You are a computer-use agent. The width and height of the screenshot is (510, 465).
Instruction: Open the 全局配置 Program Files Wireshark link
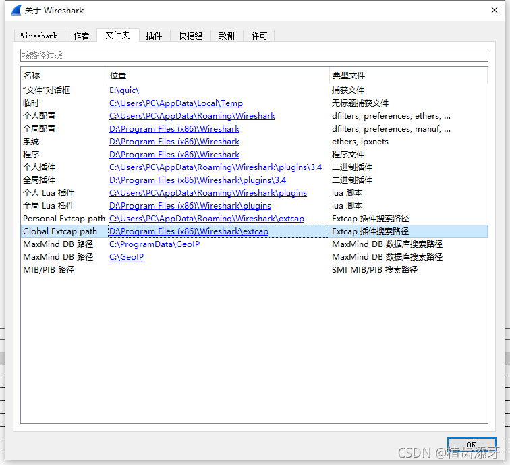[174, 129]
